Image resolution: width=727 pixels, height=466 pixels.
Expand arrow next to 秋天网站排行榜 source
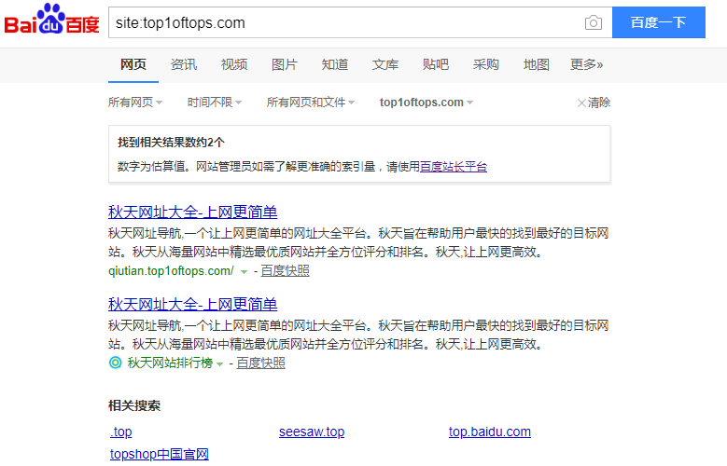point(219,364)
